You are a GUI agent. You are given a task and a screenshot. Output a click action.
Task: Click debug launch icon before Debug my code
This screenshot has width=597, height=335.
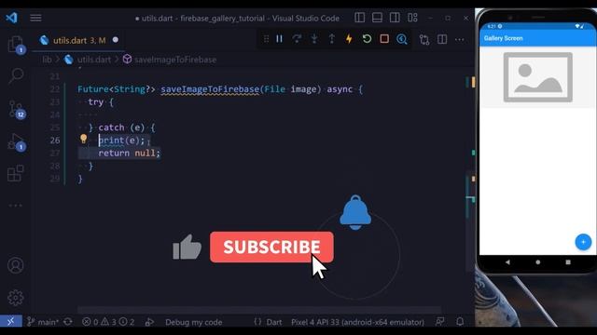tap(149, 322)
